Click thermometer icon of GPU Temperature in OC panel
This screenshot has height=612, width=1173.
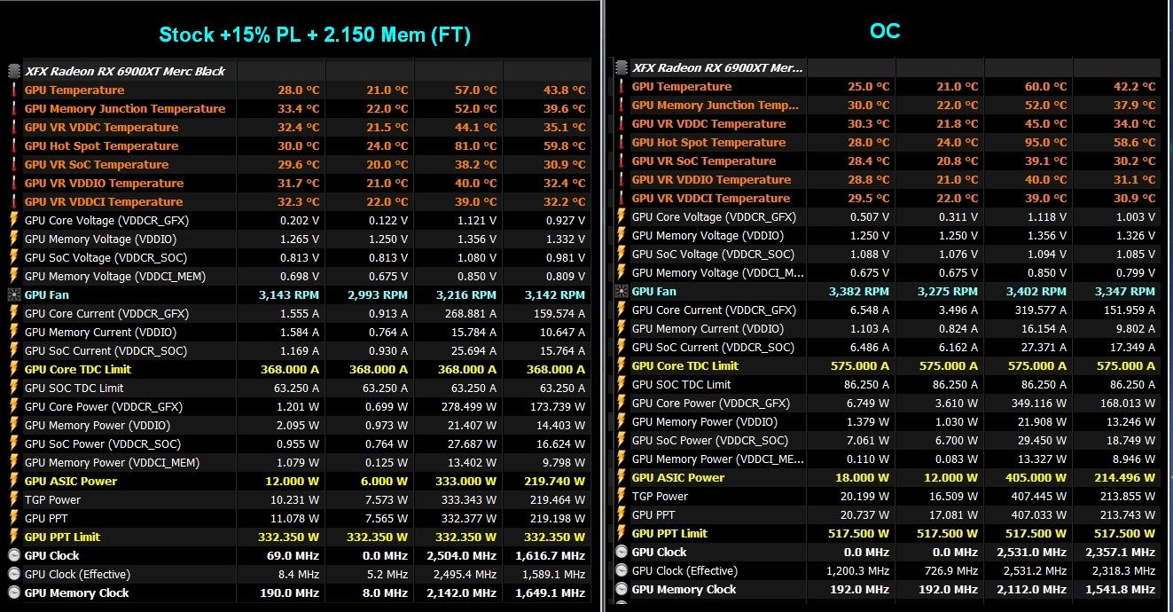pyautogui.click(x=621, y=86)
